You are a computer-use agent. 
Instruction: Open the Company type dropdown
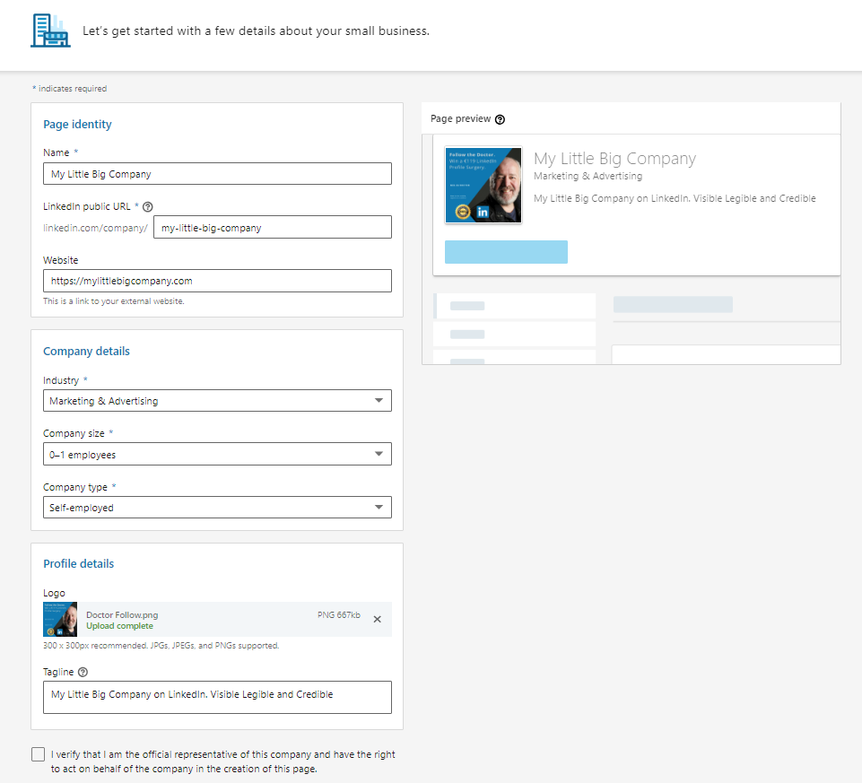tap(217, 508)
